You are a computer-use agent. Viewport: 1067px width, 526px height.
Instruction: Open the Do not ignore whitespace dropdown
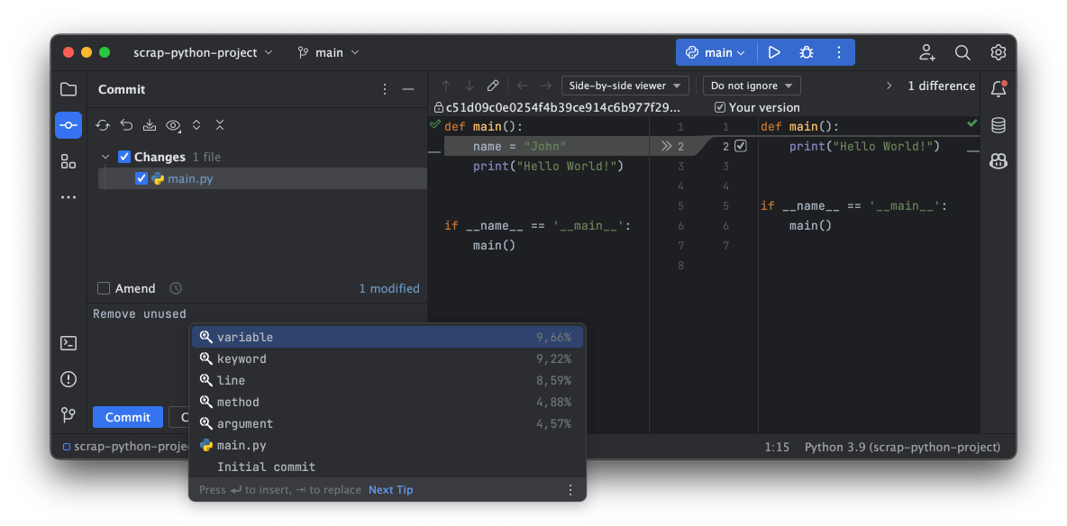click(752, 86)
